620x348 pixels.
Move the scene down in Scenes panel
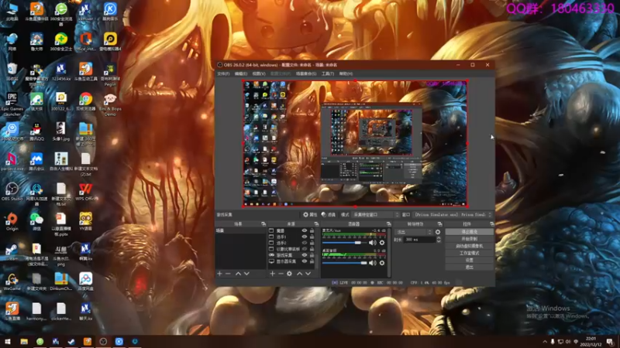pos(246,274)
